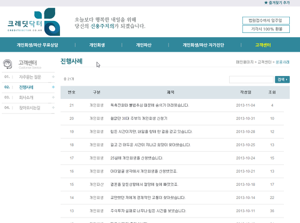Click 성공사례 breadcrumb link
This screenshot has width=300, height=223.
283,62
